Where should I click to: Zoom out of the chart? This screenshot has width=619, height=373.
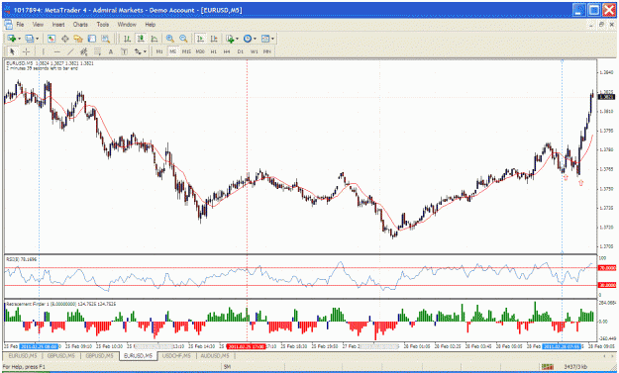[183, 39]
